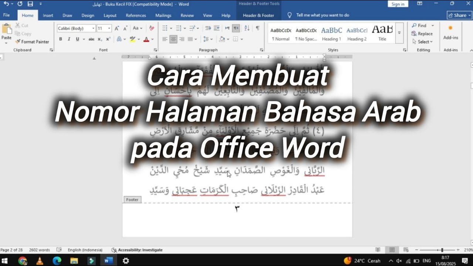The image size is (473, 266).
Task: Switch to Web Layout view
Action: point(406,250)
